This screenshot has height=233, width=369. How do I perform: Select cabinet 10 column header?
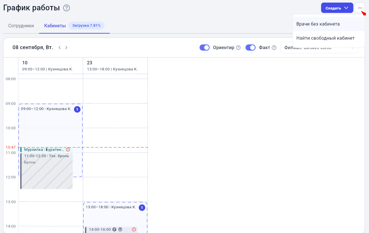(51, 66)
